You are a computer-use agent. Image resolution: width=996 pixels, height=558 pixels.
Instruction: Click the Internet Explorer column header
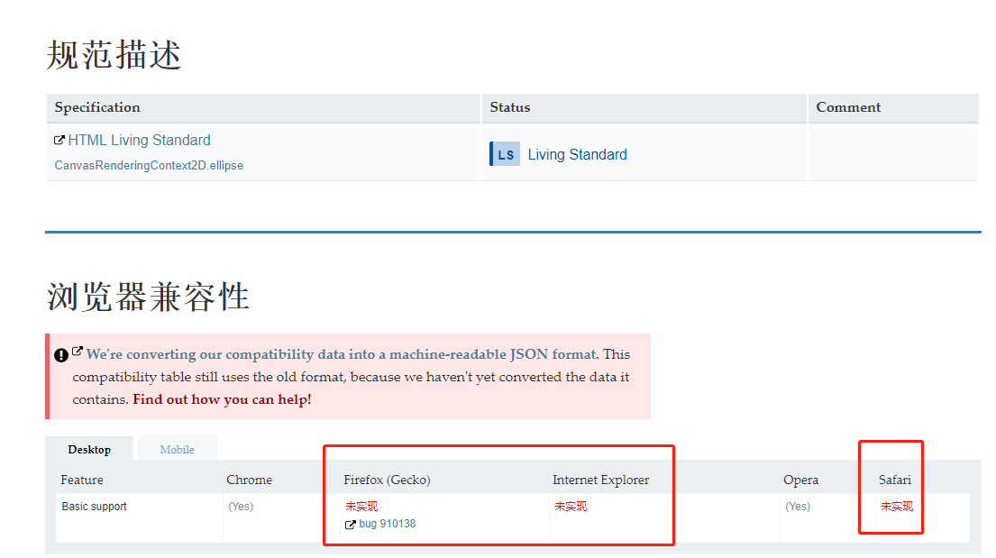pyautogui.click(x=601, y=480)
